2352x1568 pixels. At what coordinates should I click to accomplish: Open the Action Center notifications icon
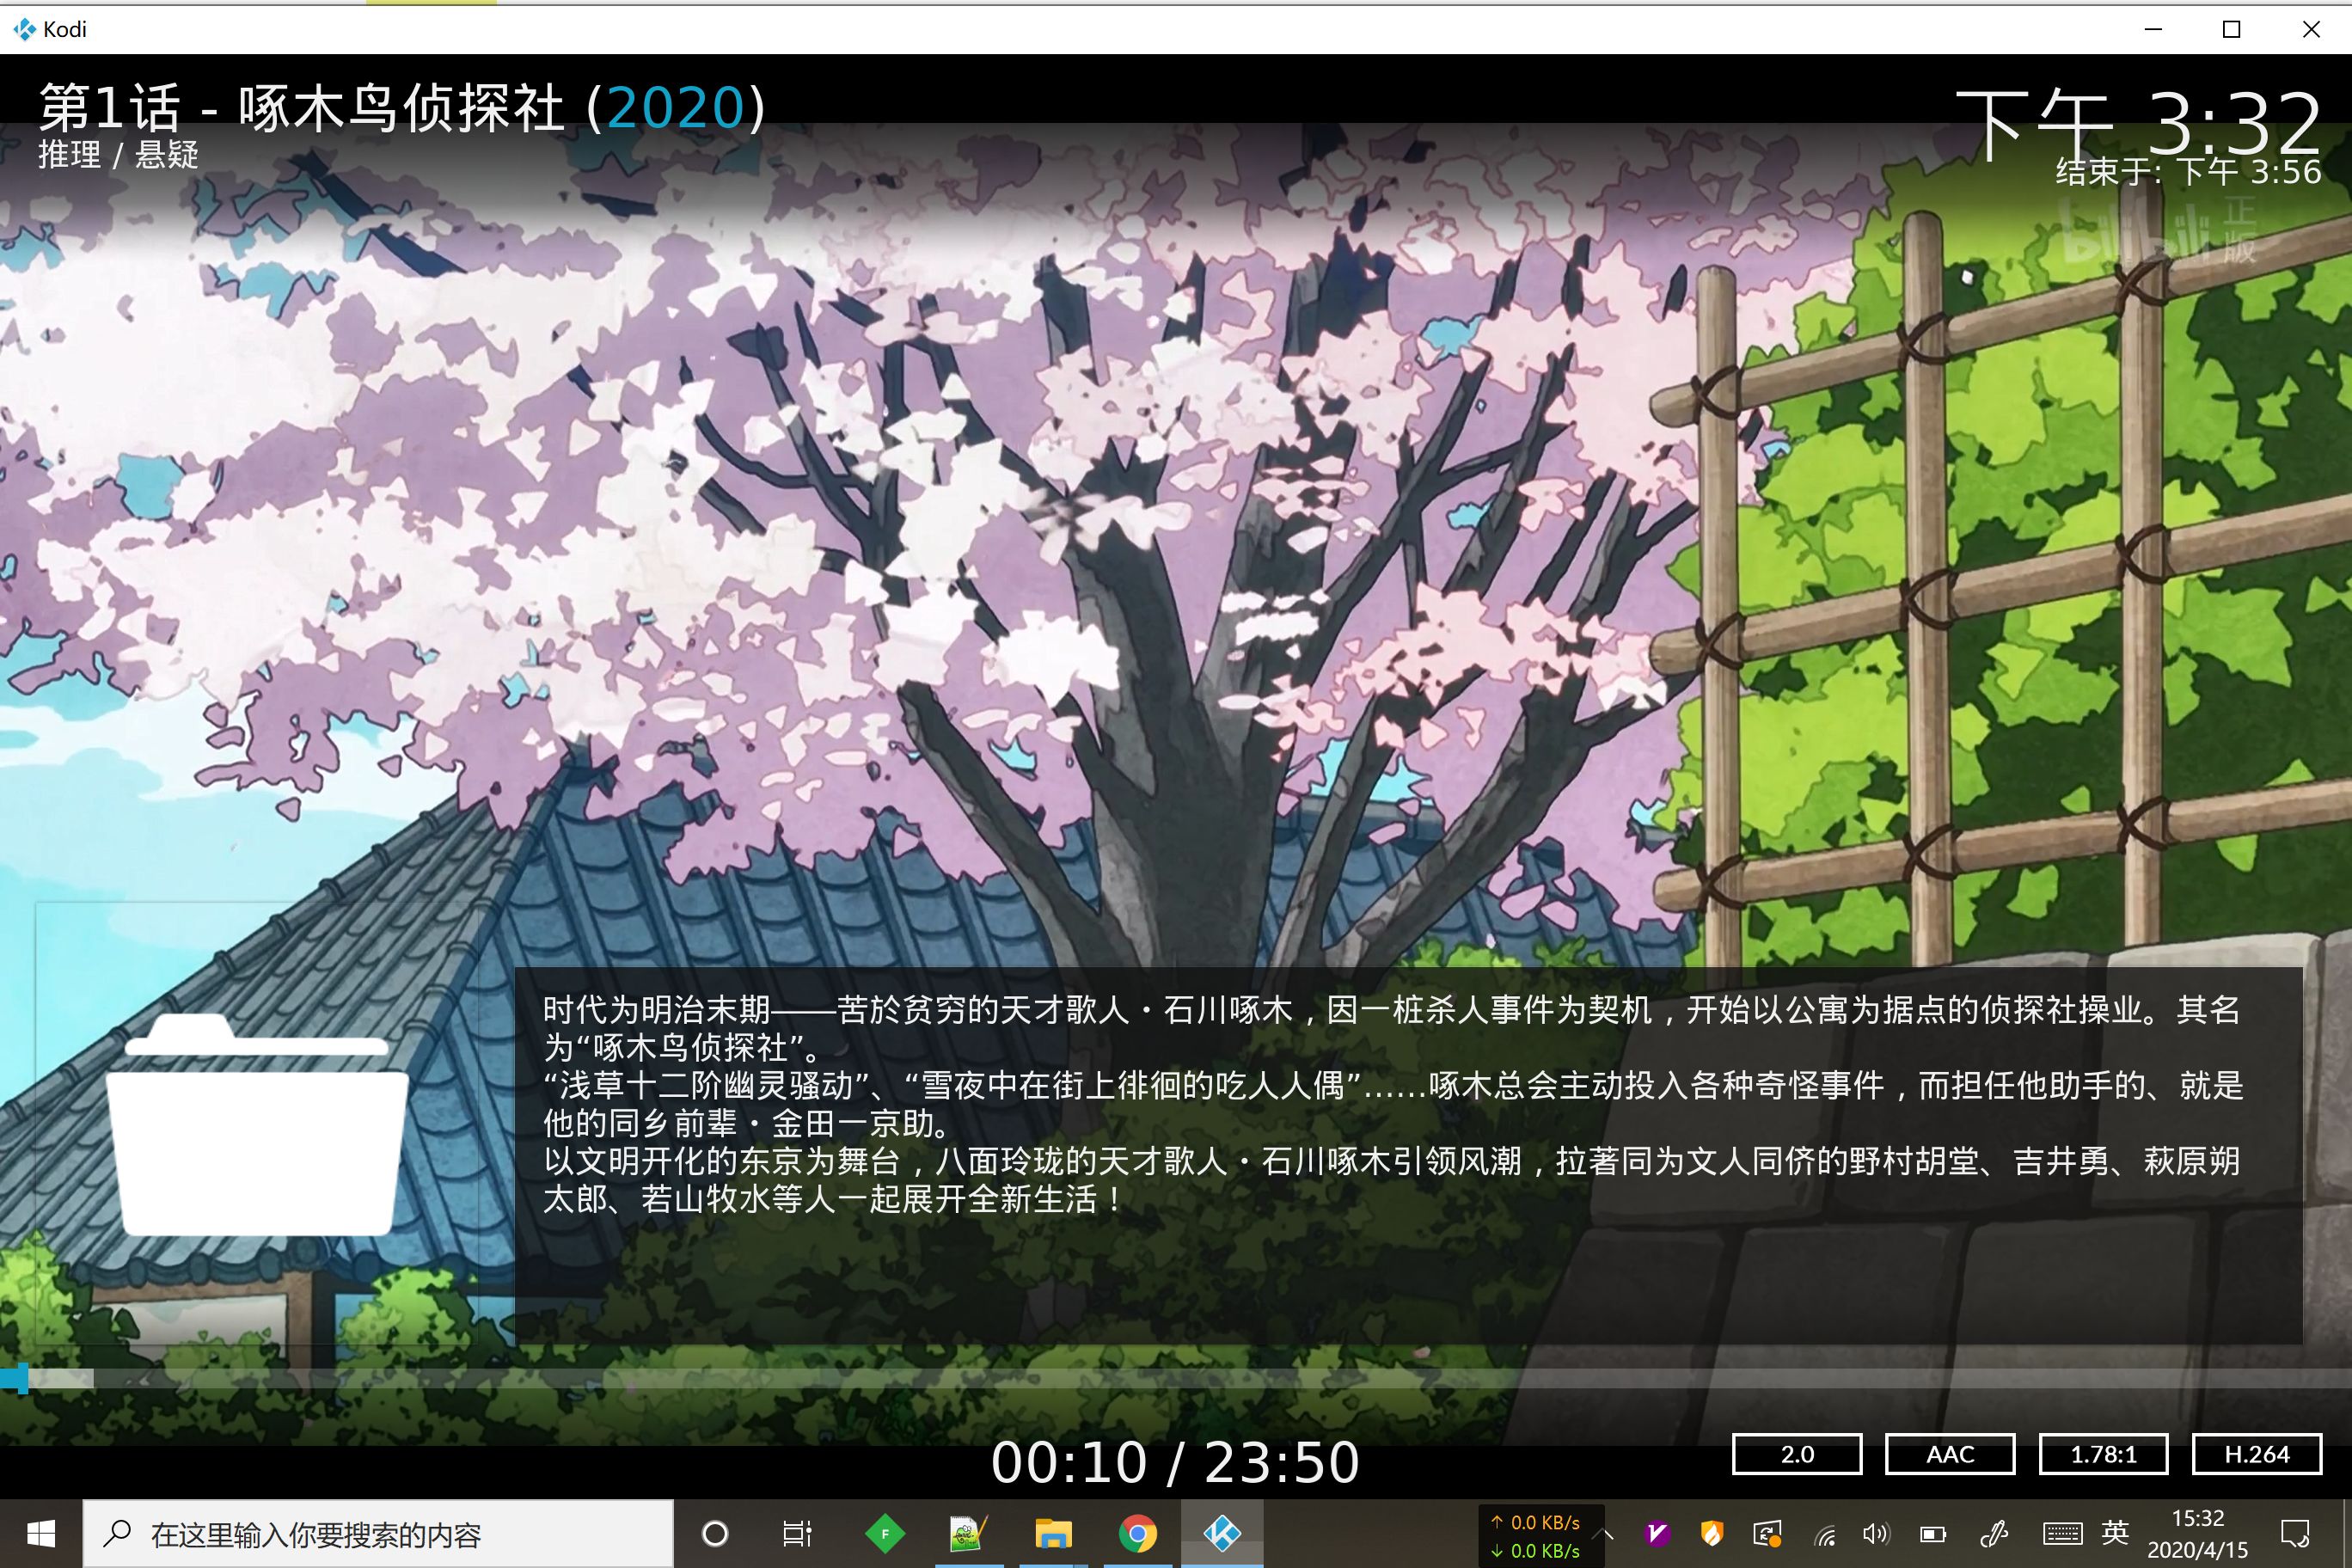2295,1533
